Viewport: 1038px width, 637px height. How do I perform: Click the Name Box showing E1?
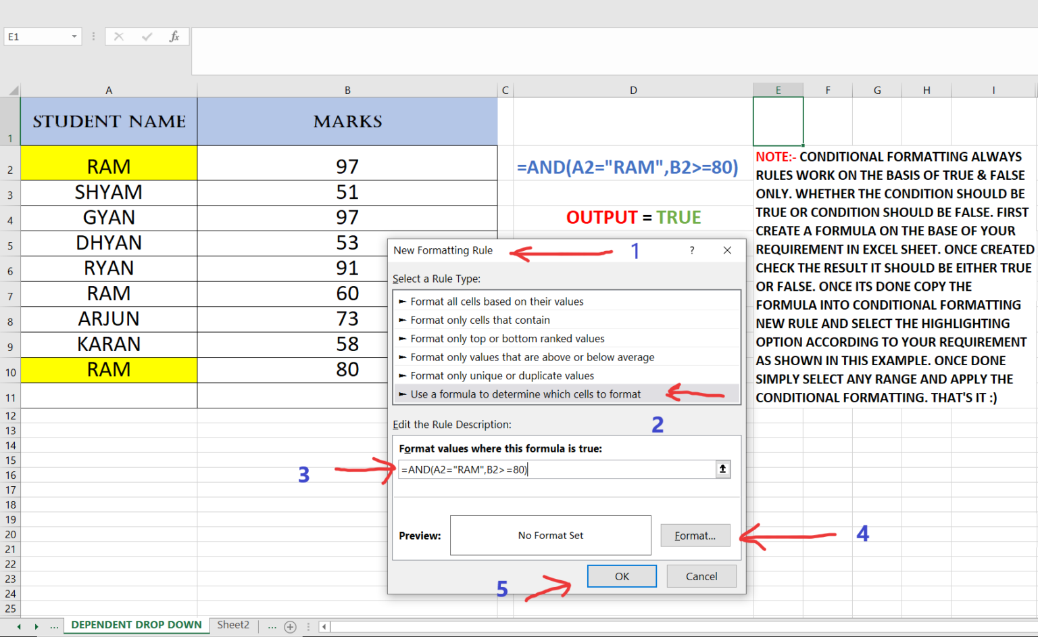click(x=37, y=37)
